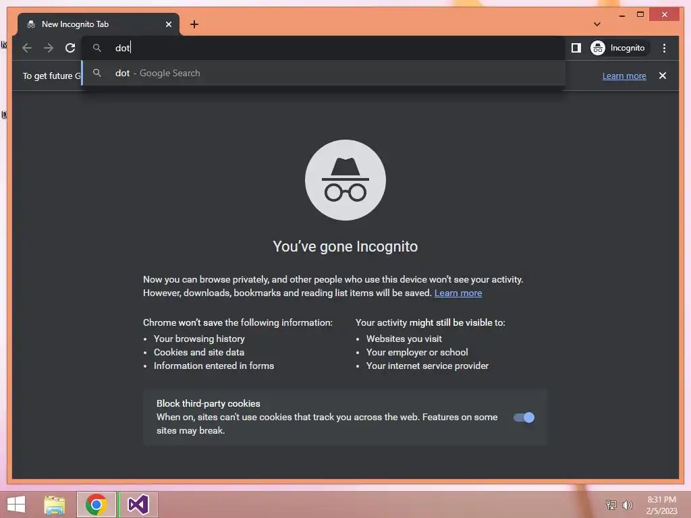Open Learn more link about Incognito
Image resolution: width=691 pixels, height=518 pixels.
[x=458, y=293]
